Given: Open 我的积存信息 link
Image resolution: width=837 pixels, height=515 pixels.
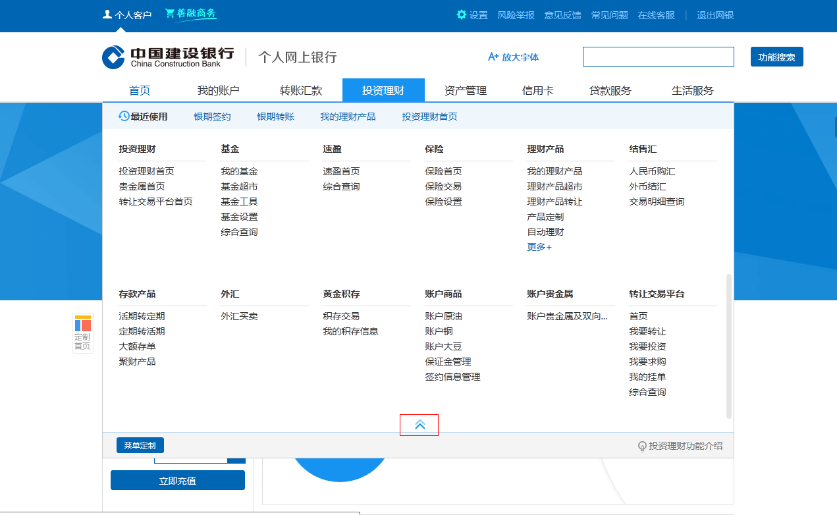Looking at the screenshot, I should click(350, 331).
